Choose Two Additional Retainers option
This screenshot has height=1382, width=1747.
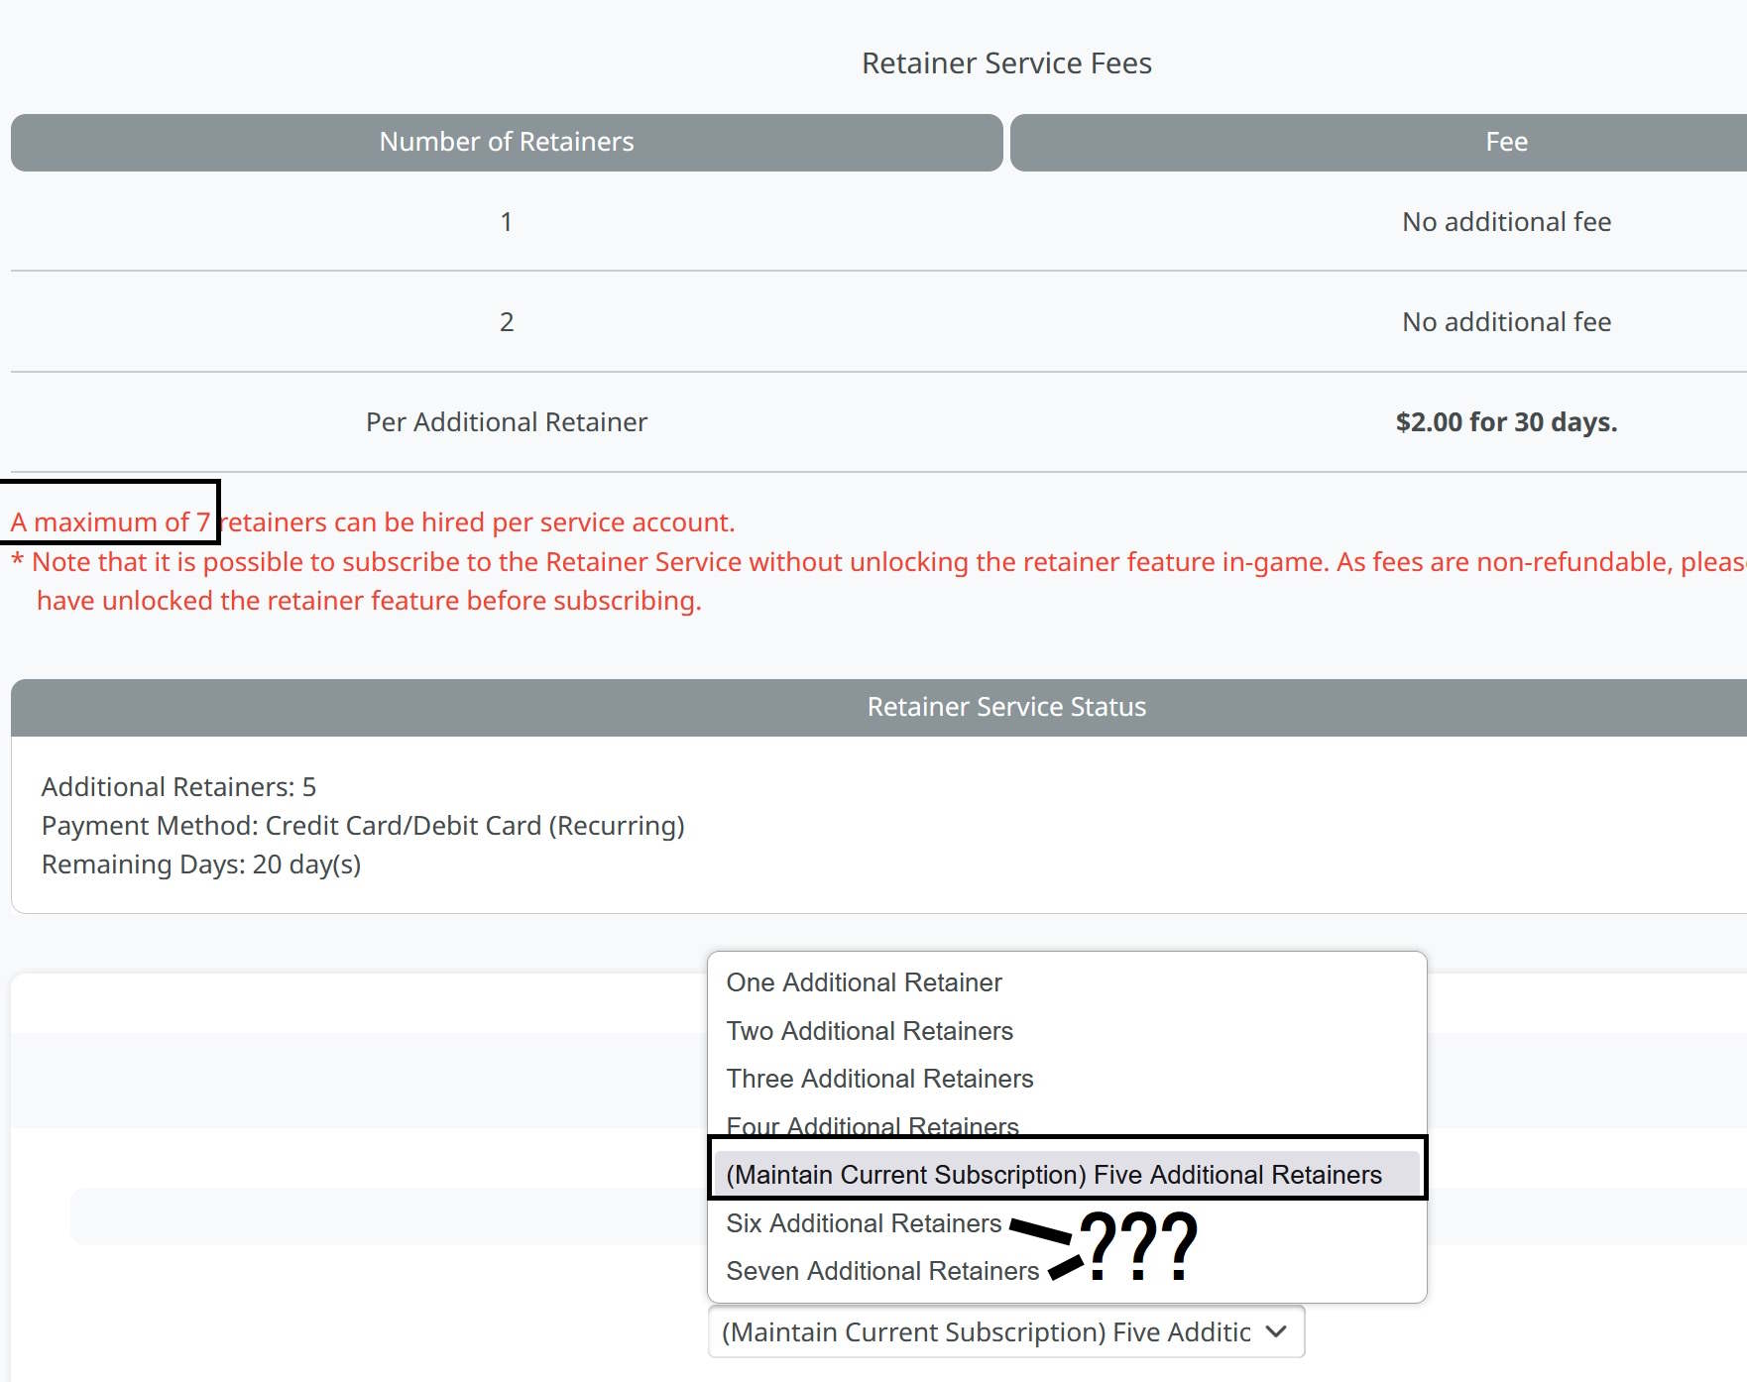click(x=1067, y=1031)
